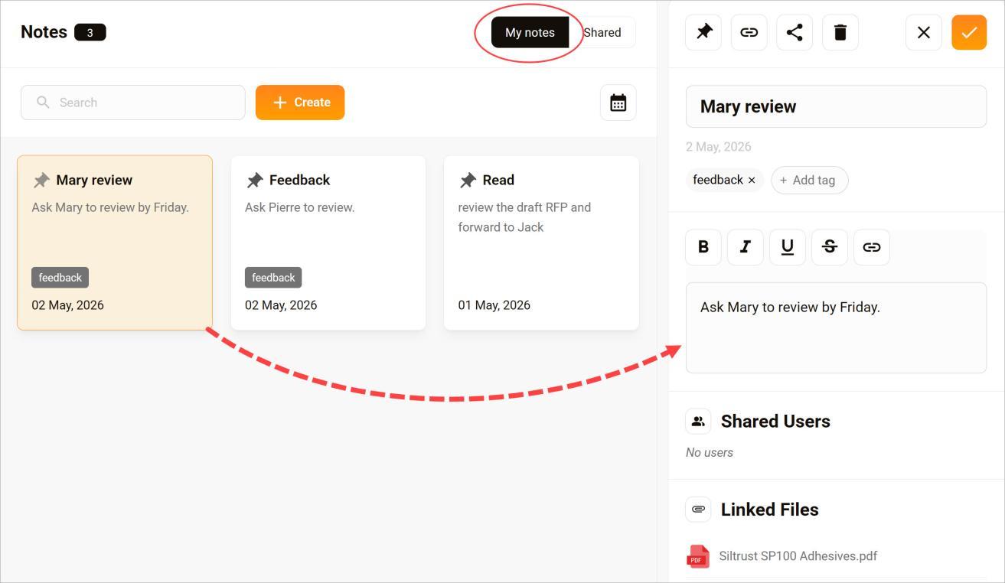Click 'Ask Pierre to review.' text

click(x=299, y=207)
